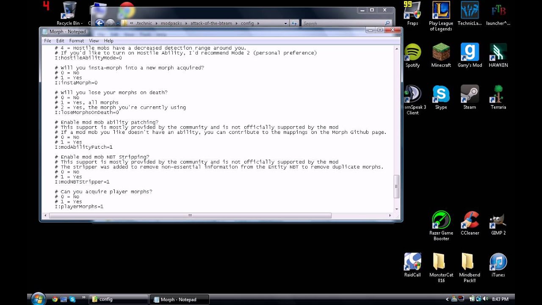Click the line I:modNBTStripper=1
The width and height of the screenshot is (542, 305).
tap(82, 182)
